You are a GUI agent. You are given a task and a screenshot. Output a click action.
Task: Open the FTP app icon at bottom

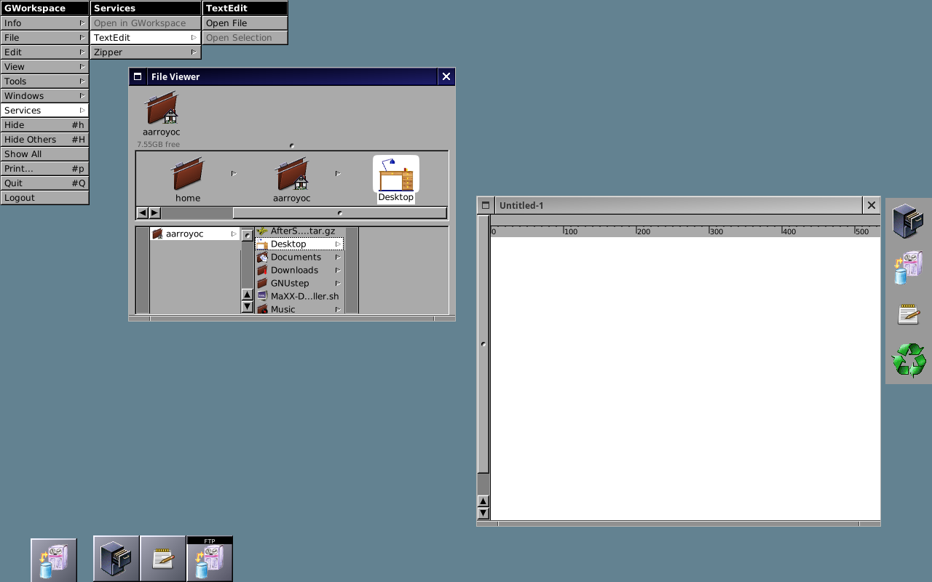pos(210,559)
